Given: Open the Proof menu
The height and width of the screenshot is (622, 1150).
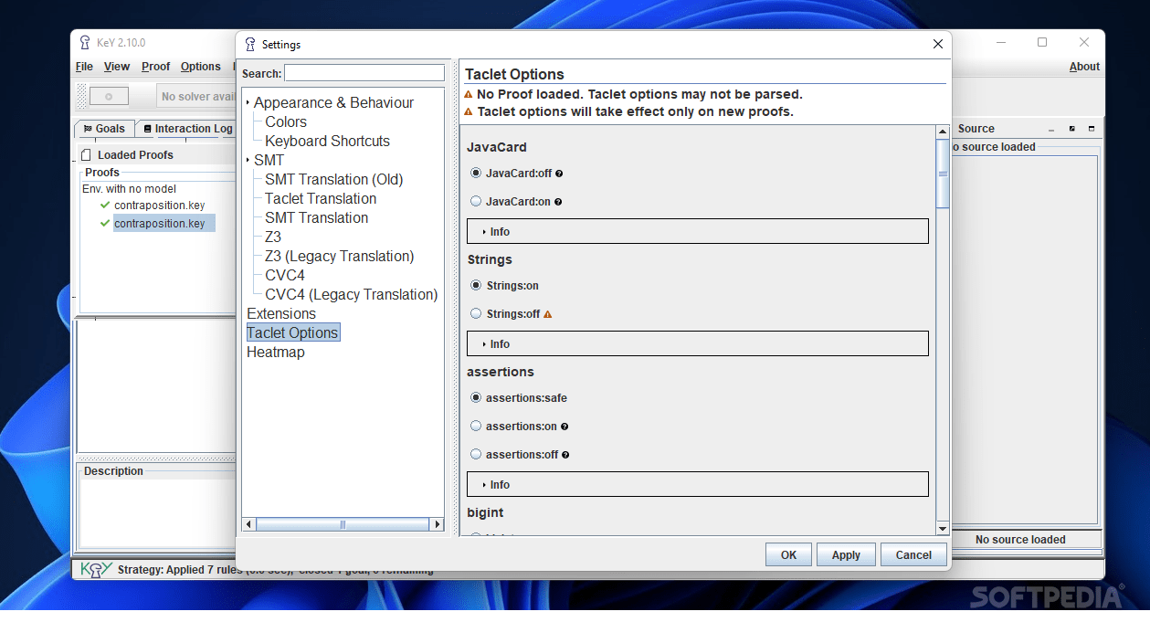Looking at the screenshot, I should 156,67.
